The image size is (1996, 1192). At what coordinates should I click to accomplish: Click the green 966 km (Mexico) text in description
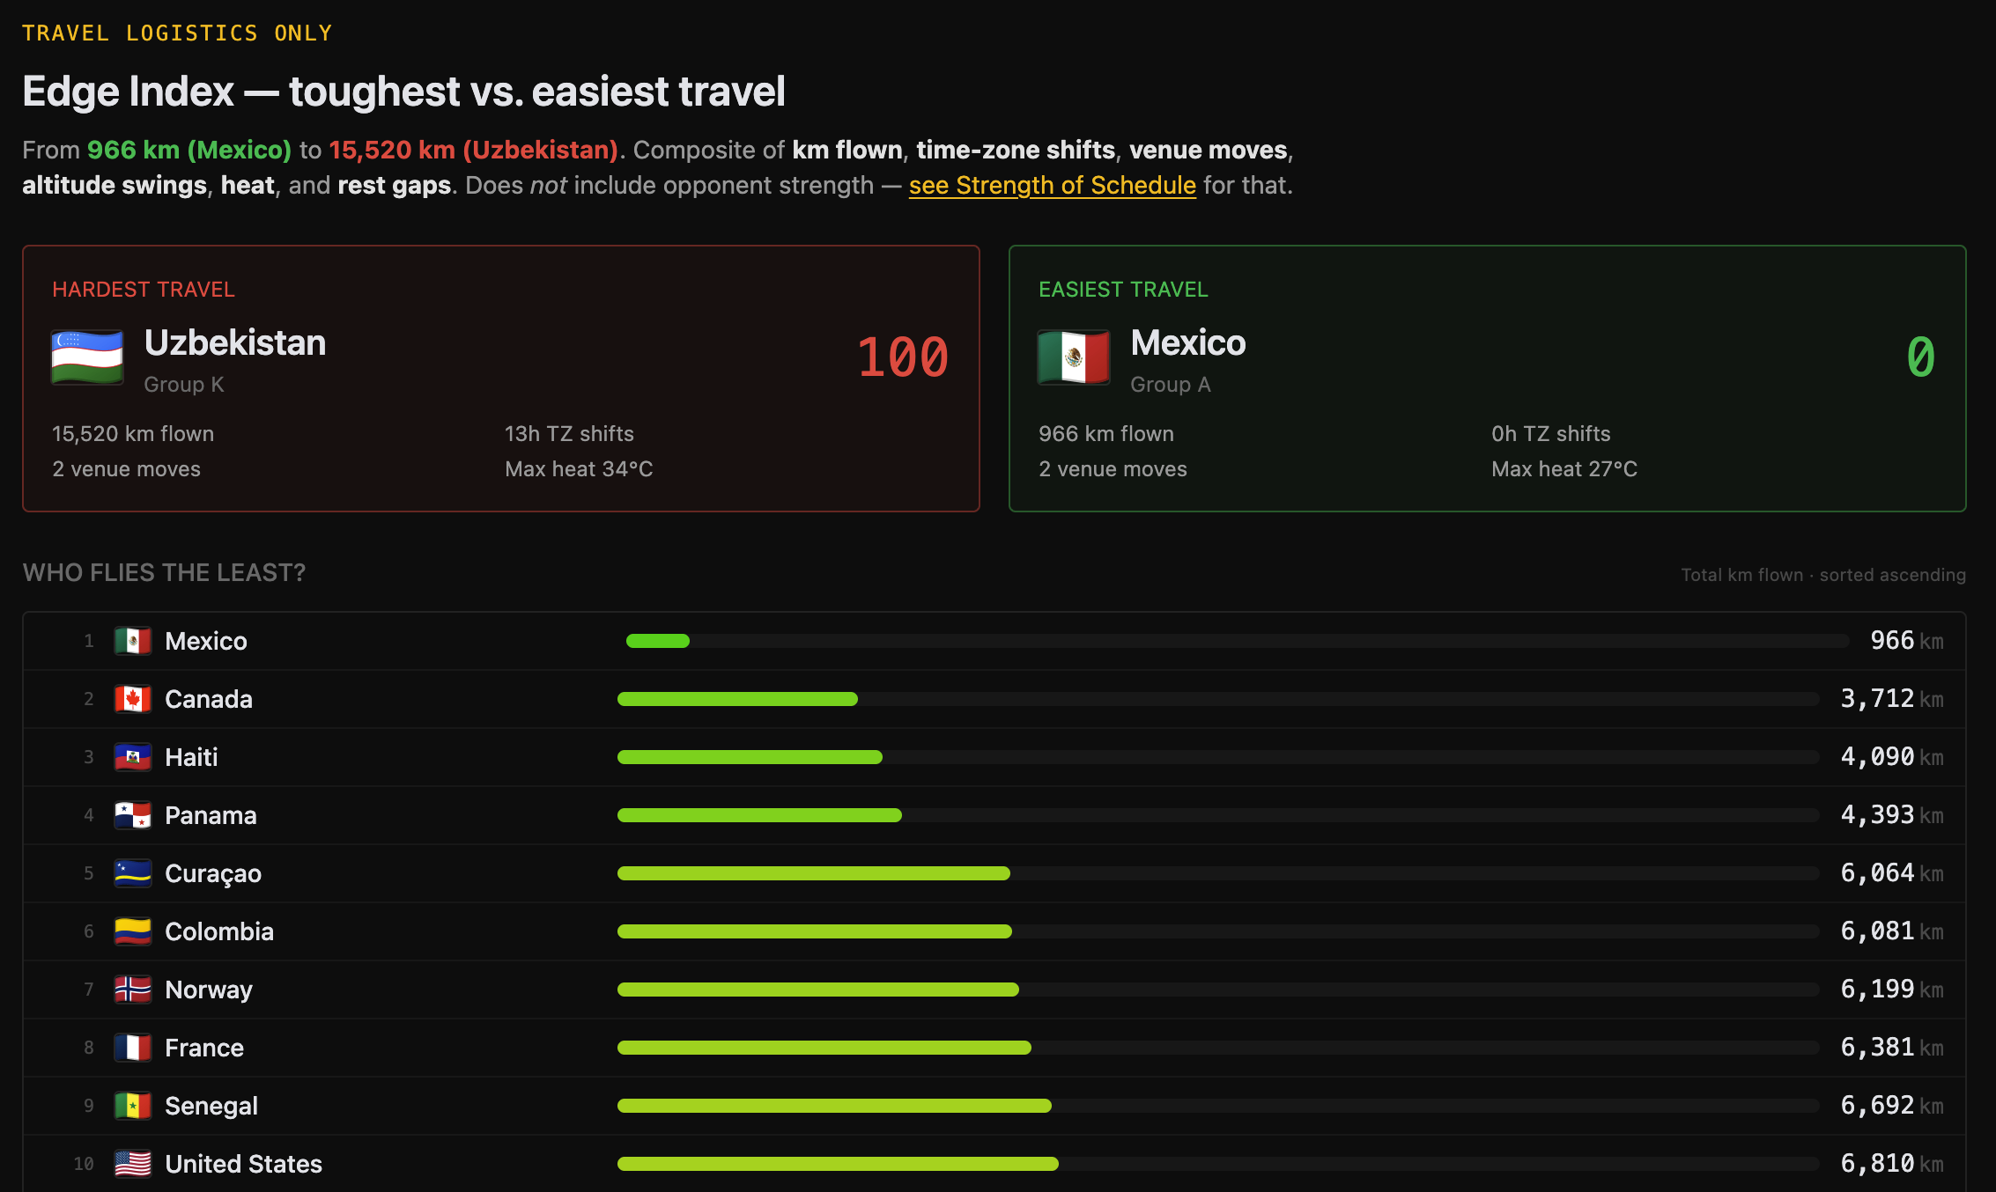coord(189,150)
